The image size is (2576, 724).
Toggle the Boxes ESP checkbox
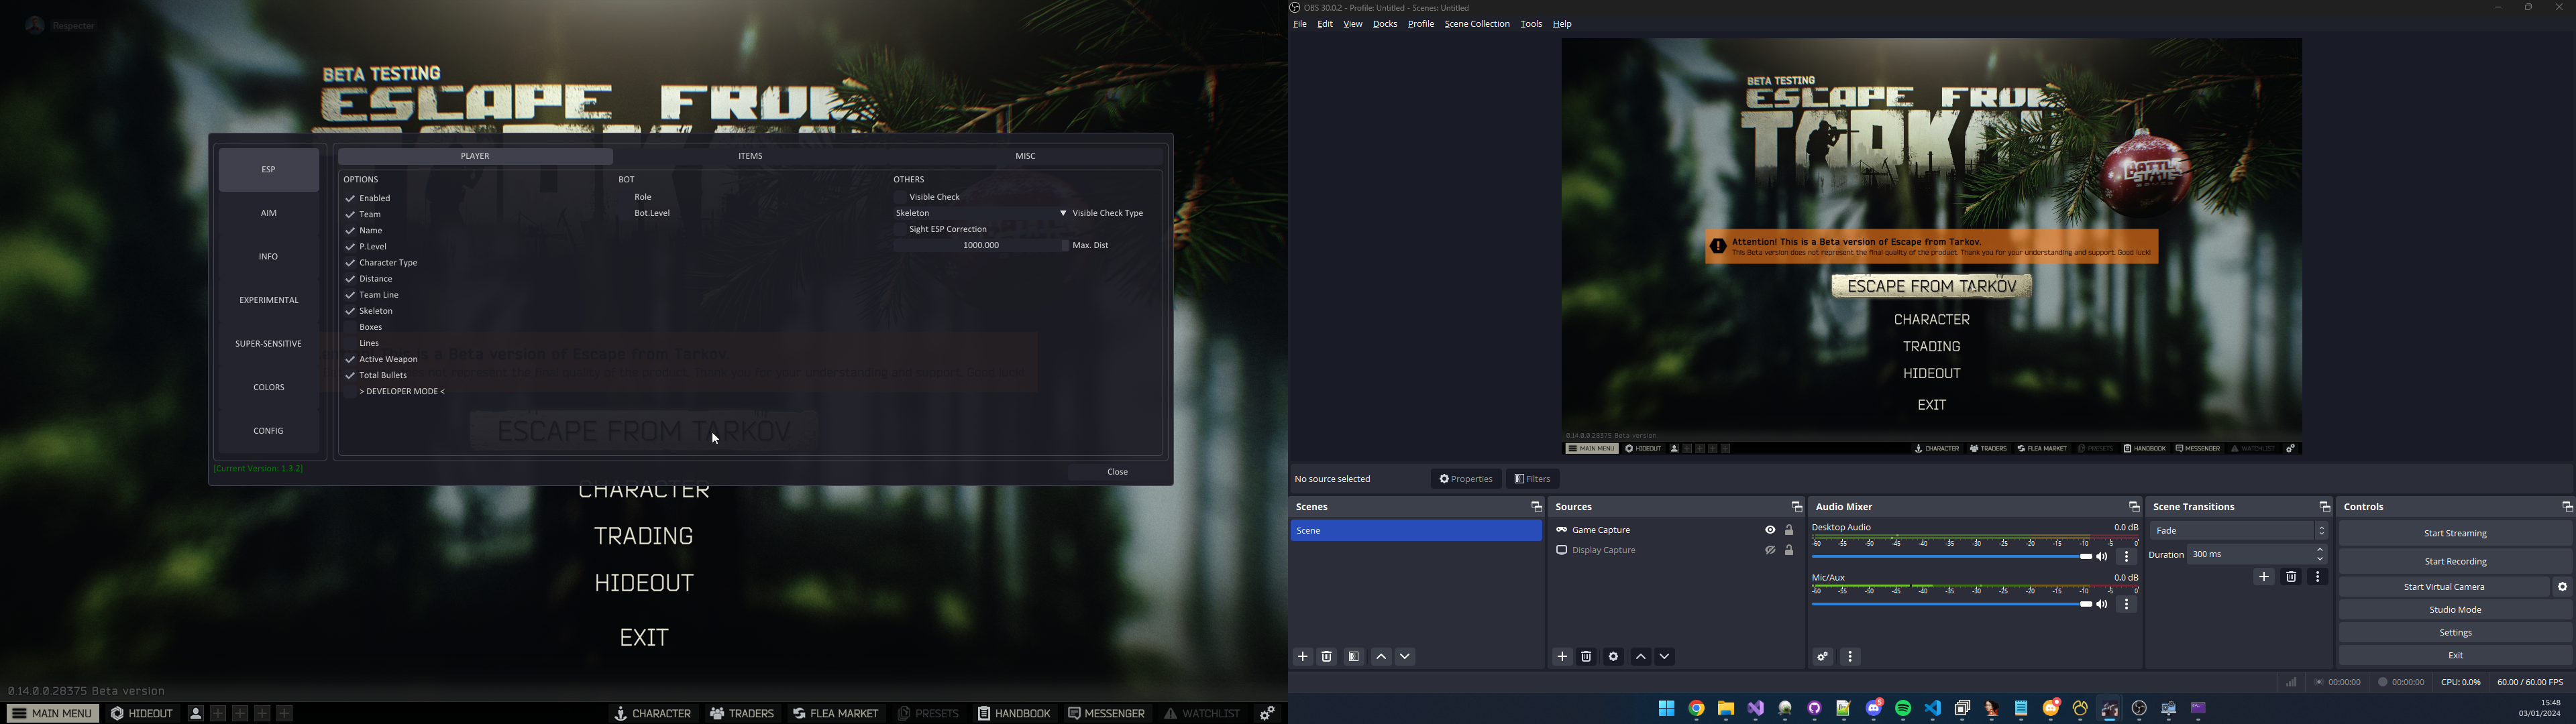click(351, 327)
